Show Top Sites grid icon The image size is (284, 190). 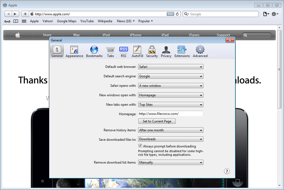point(24,21)
